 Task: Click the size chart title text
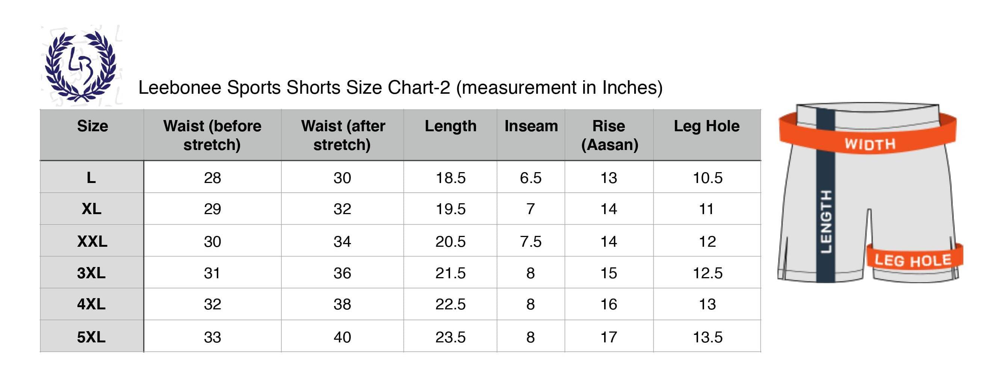pos(400,88)
